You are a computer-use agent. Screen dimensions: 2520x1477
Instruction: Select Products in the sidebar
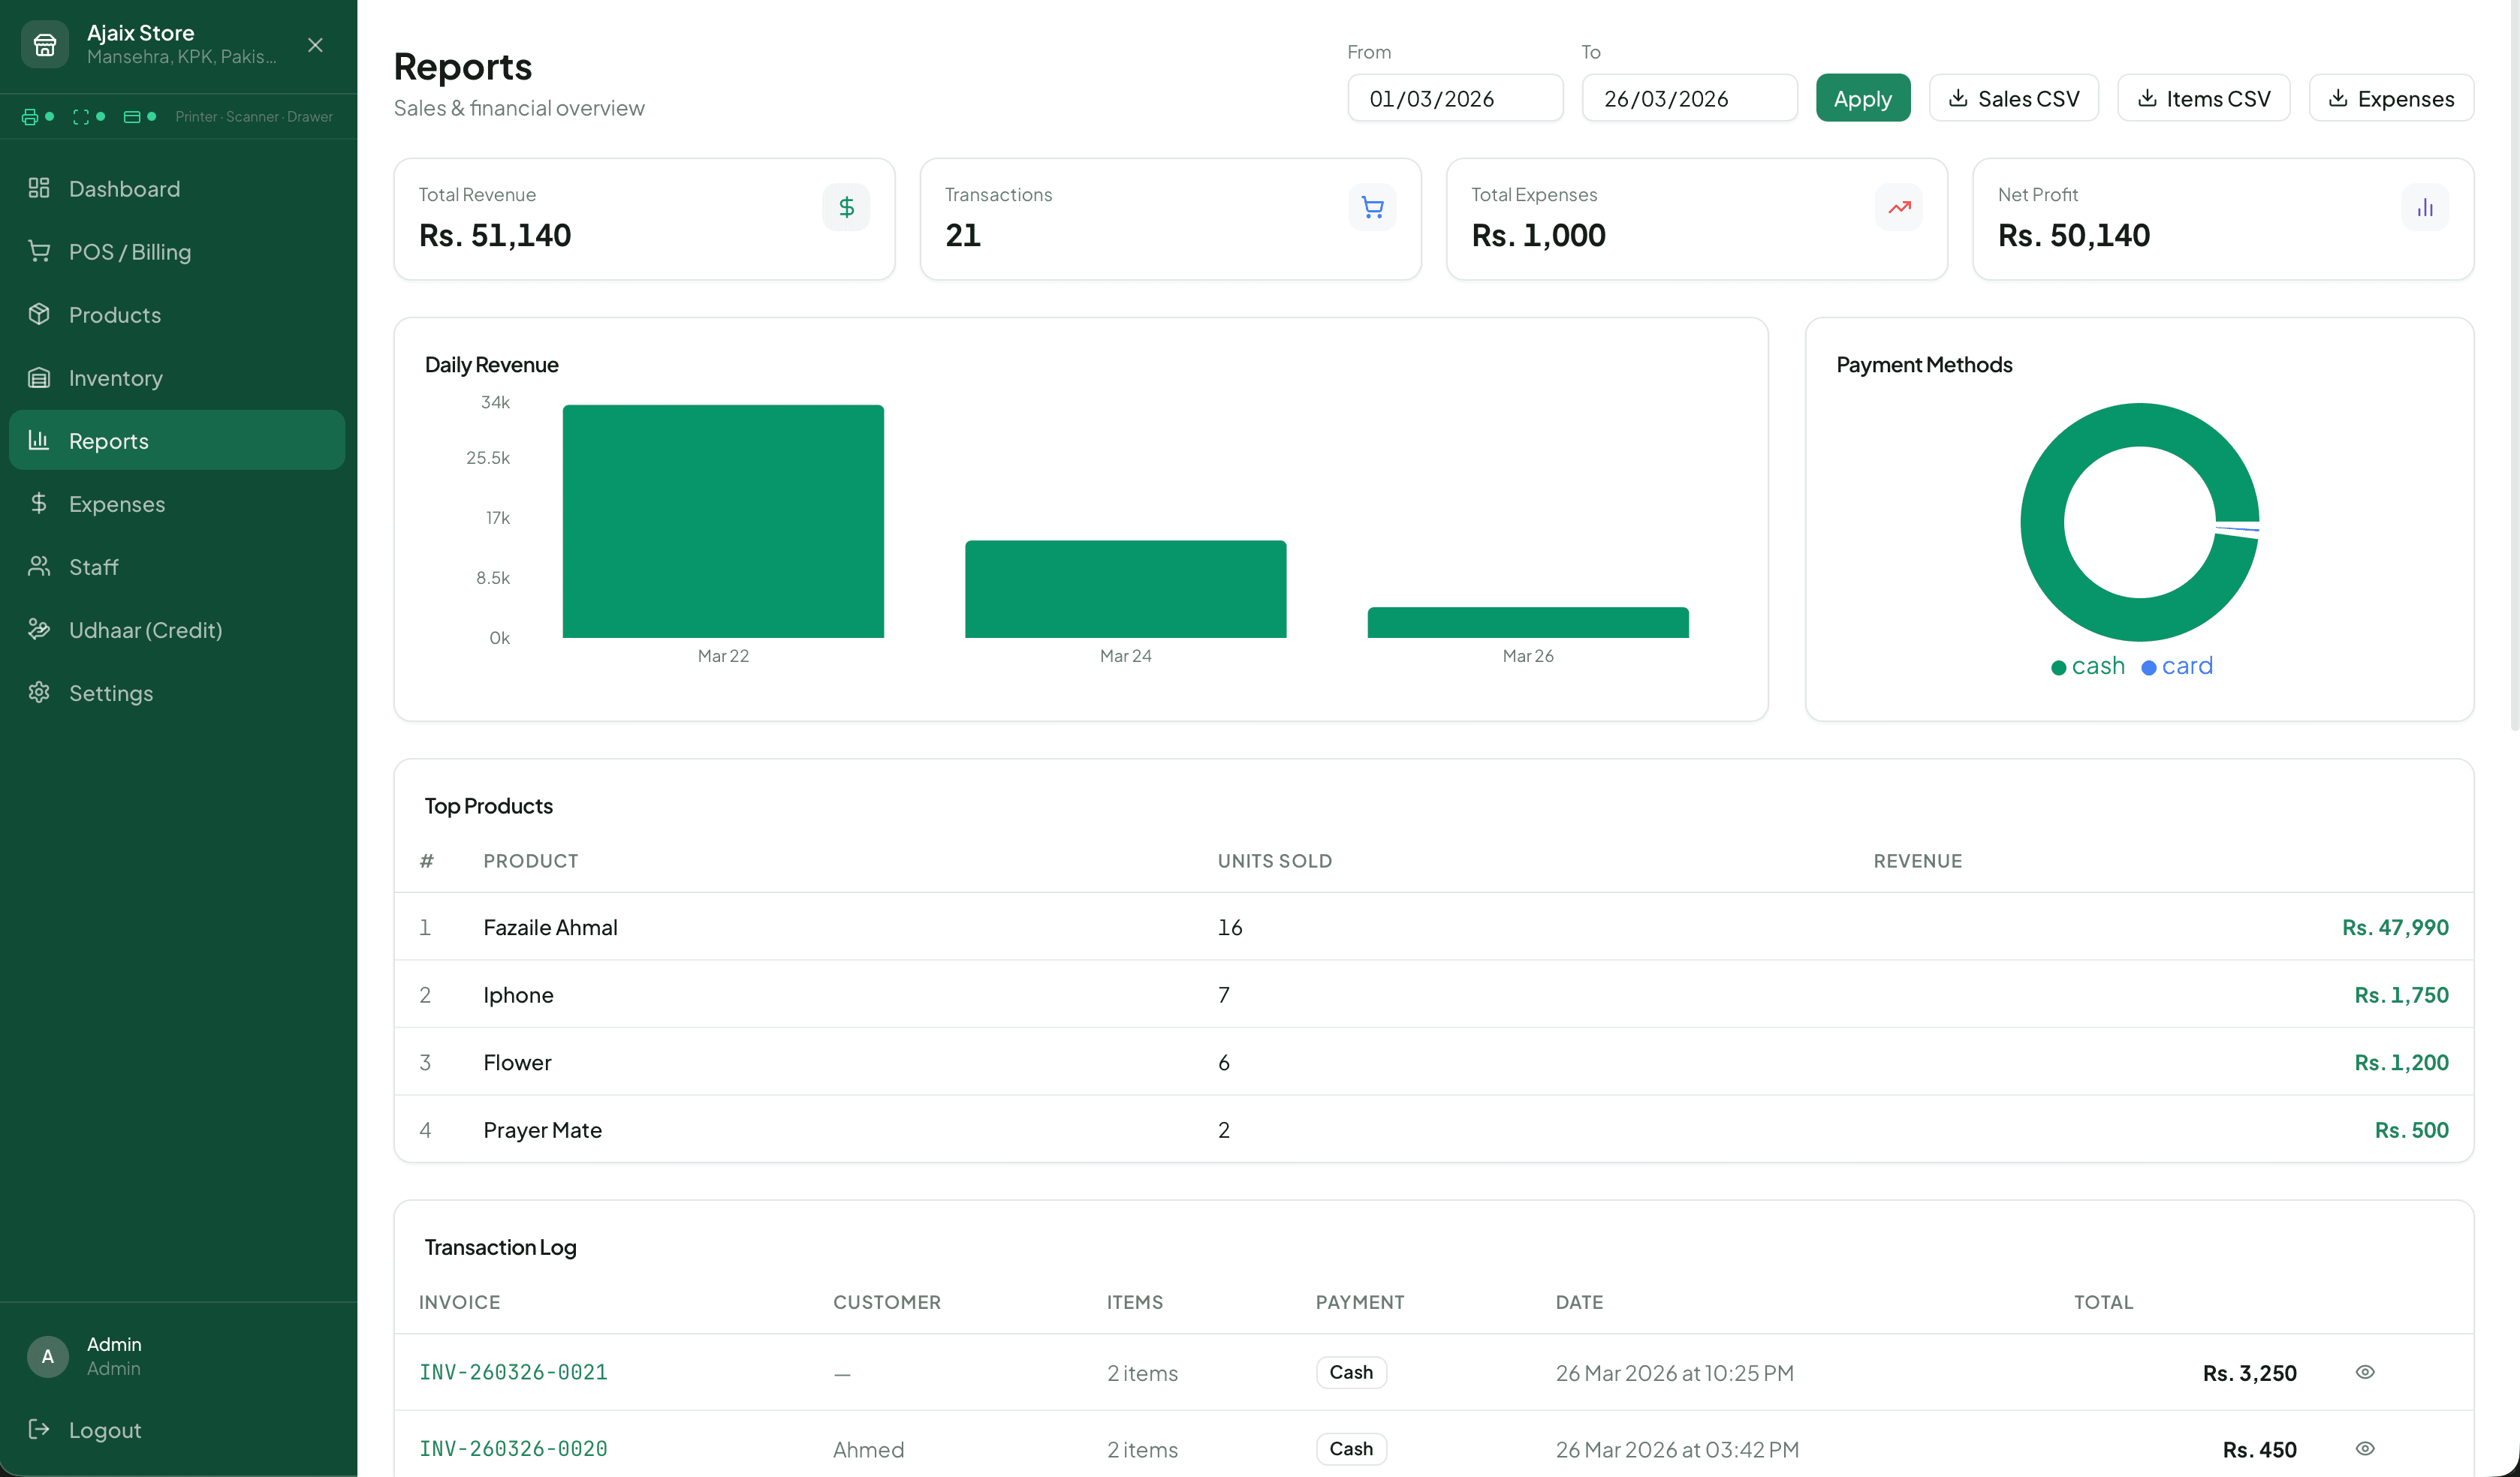tap(114, 314)
